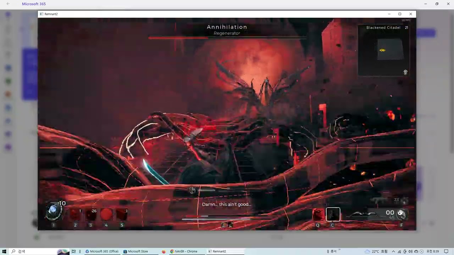The image size is (454, 255).
Task: Click the 'Annihilation' boss name
Action: pyautogui.click(x=227, y=27)
